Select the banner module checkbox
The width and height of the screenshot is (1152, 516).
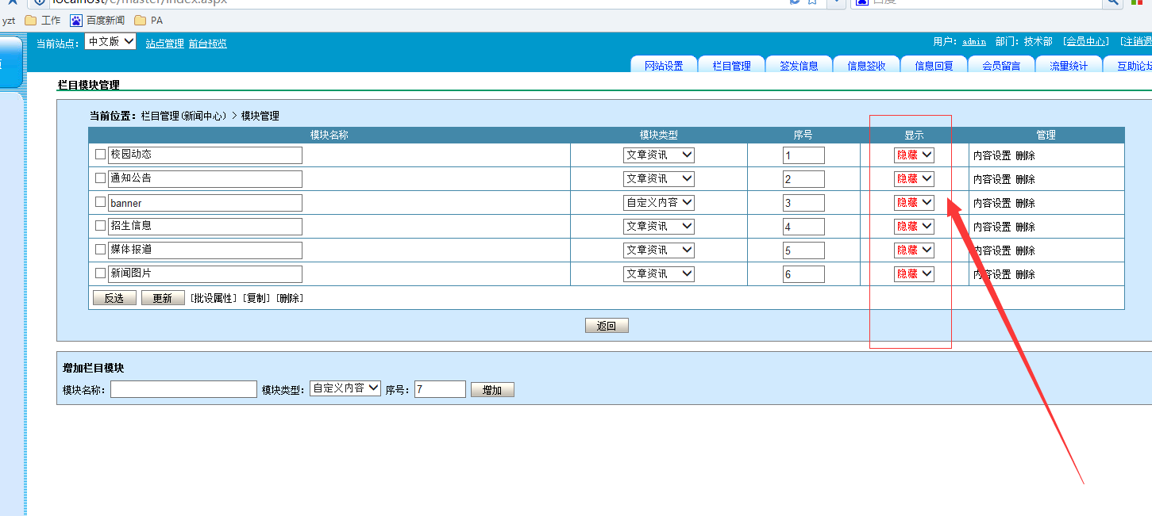pos(100,202)
